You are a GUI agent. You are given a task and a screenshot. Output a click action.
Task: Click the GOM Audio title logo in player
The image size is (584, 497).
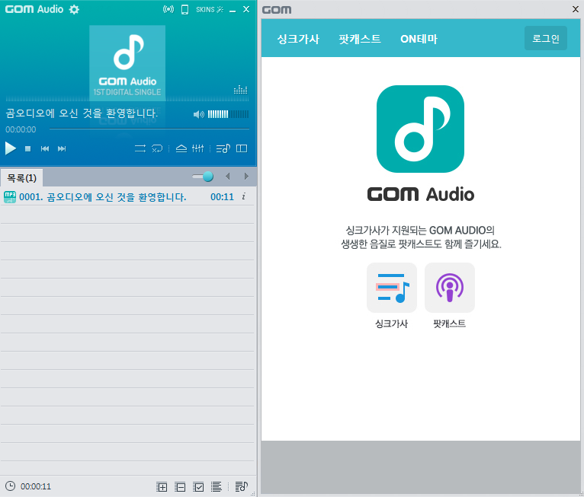(34, 9)
